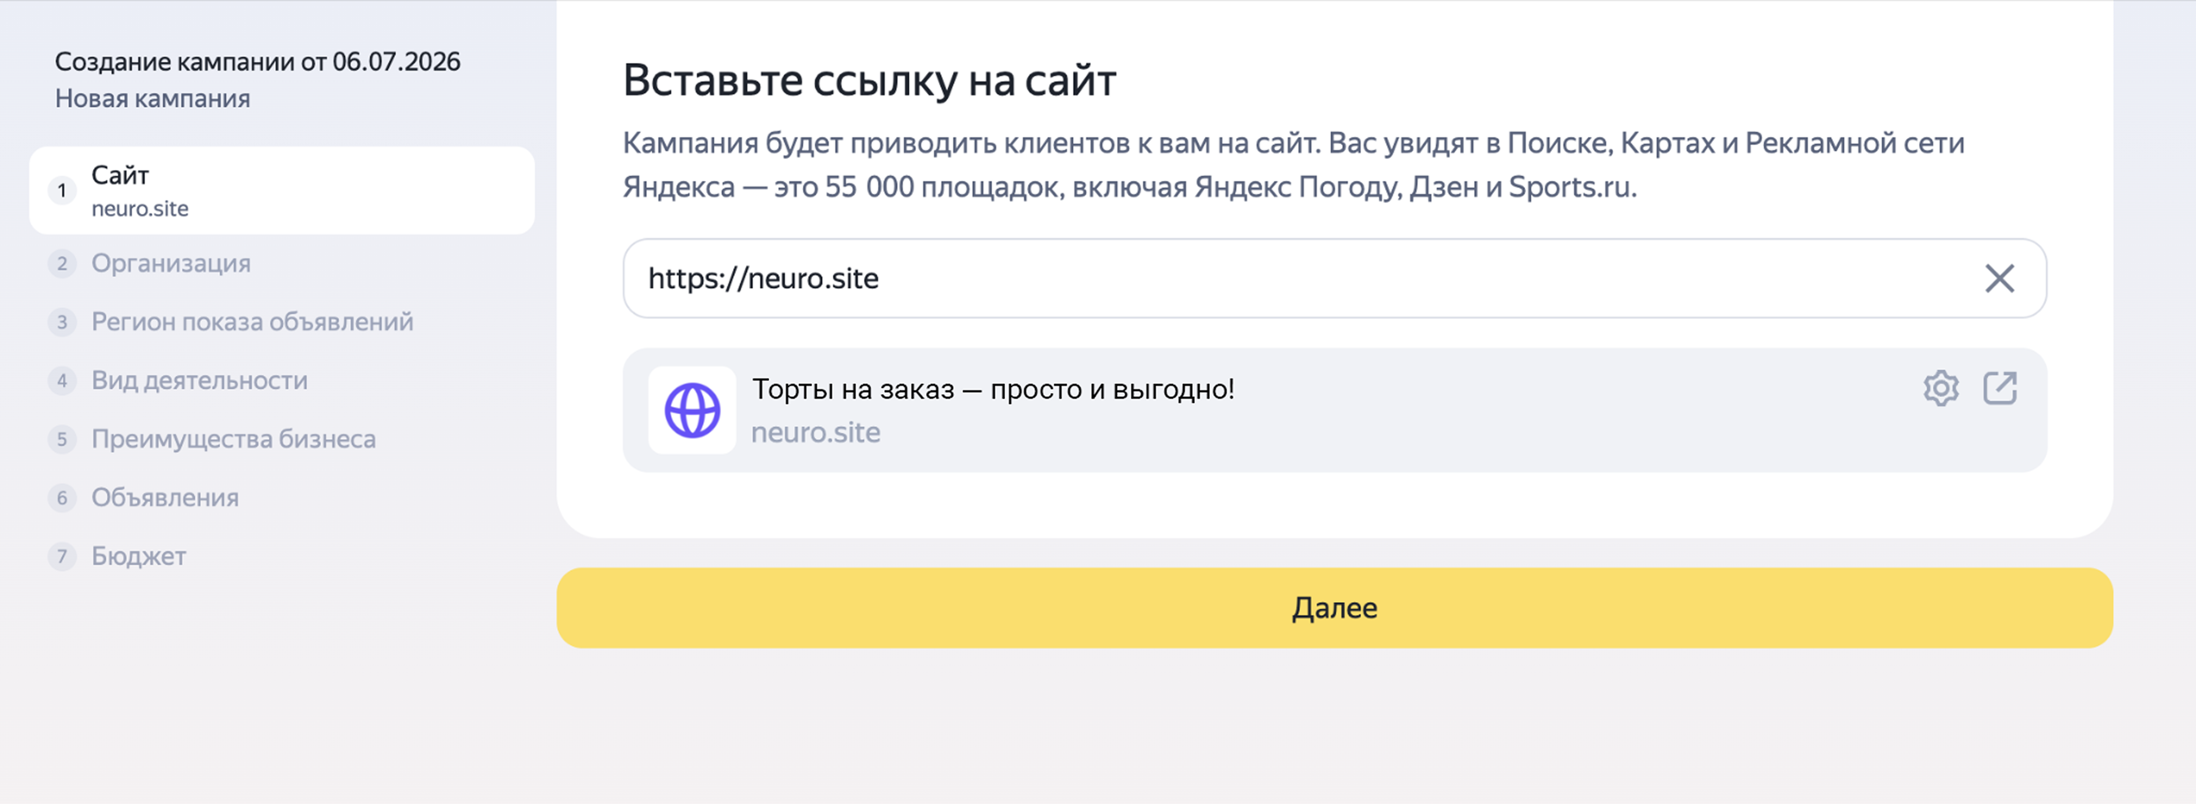Click the Создание кампании от 06.07.2026 title
This screenshot has width=2196, height=804.
(257, 62)
